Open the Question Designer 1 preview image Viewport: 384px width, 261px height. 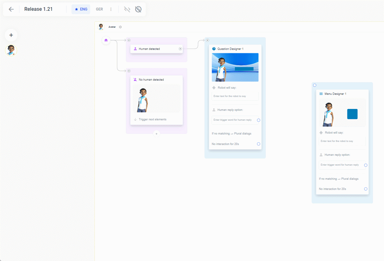click(235, 67)
